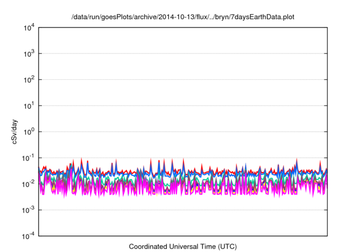The width and height of the screenshot is (361, 252).
Task: Click the 10^2 y-axis tick label
Action: click(29, 80)
